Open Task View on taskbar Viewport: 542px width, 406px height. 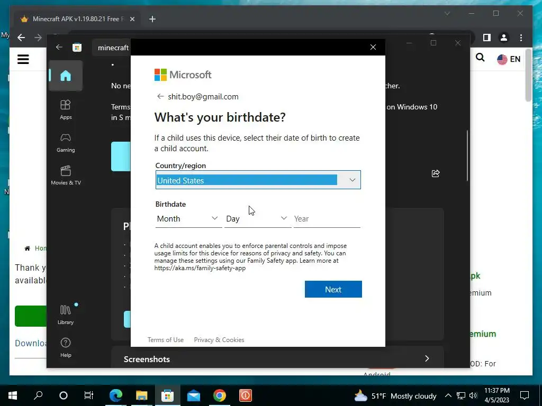pos(89,395)
